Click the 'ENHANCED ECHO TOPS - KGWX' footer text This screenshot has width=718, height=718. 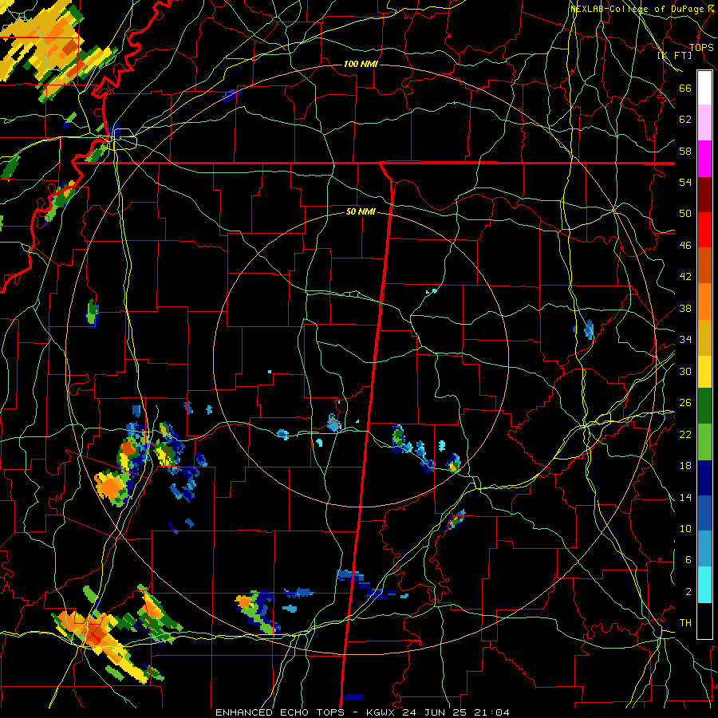pyautogui.click(x=306, y=712)
